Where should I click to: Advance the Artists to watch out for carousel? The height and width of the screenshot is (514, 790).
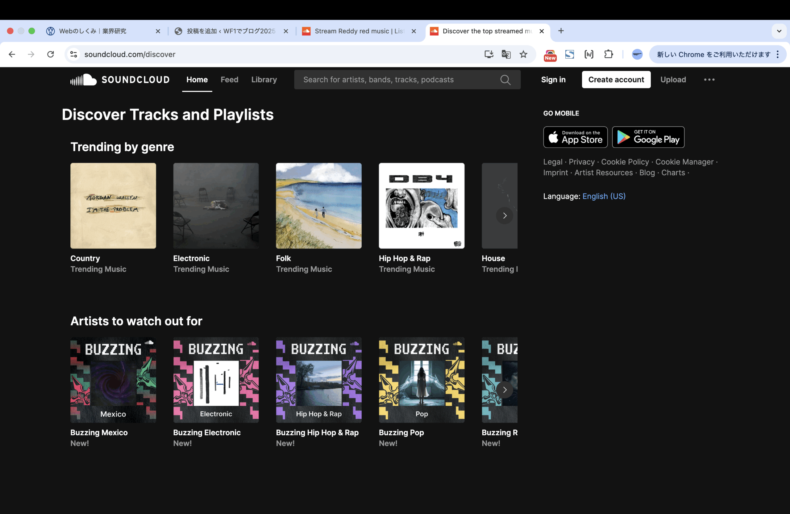pyautogui.click(x=505, y=390)
